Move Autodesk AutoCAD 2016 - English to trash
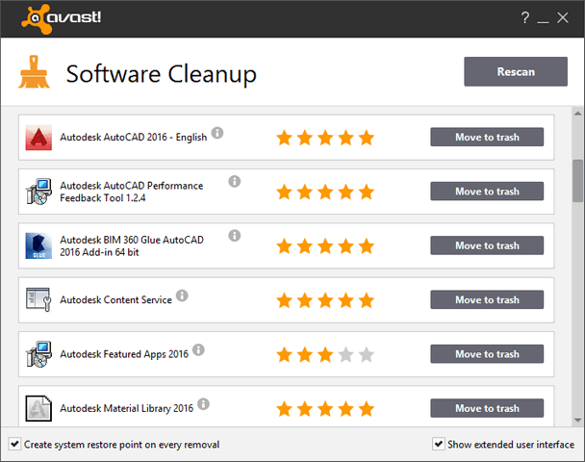Viewport: 585px width, 462px height. coord(487,137)
